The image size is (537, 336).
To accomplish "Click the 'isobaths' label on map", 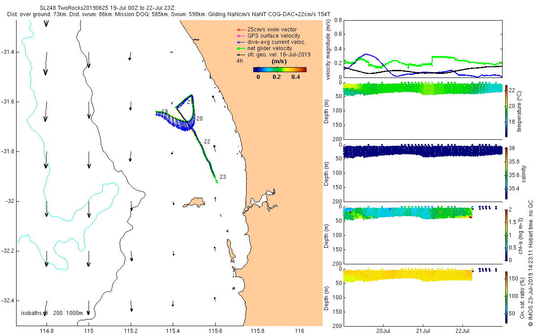I will coord(32,313).
